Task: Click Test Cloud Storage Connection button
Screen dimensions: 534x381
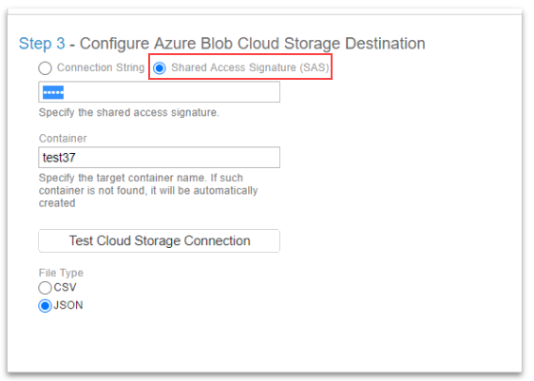Action: click(159, 240)
